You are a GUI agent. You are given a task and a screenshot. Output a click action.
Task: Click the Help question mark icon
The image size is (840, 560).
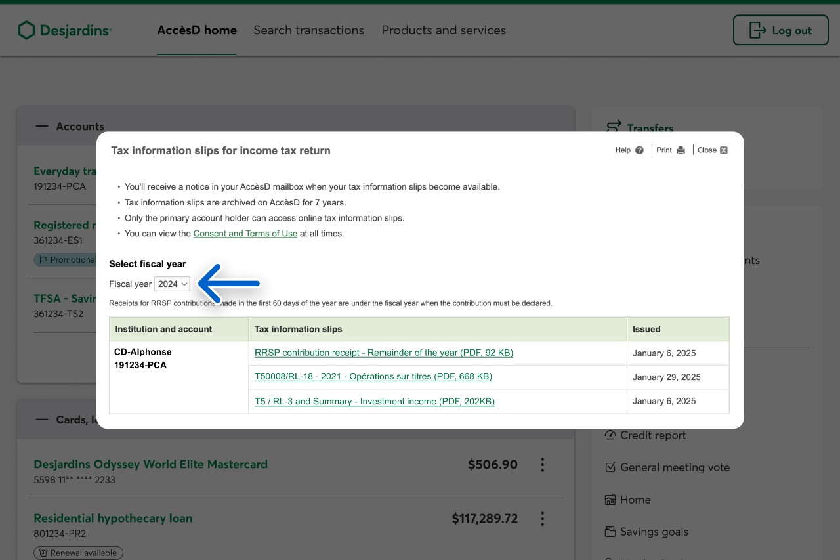(x=639, y=150)
